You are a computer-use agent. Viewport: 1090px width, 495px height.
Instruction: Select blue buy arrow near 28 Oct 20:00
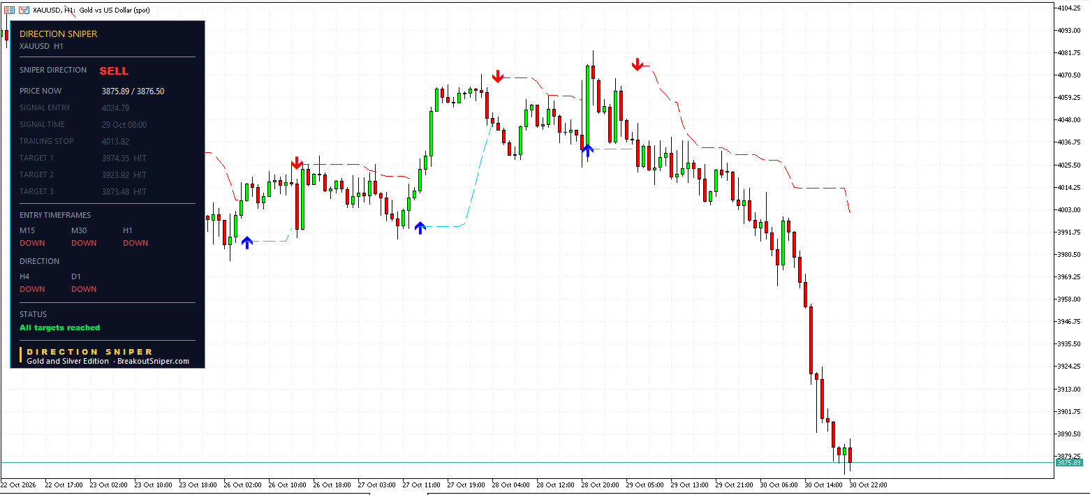tap(587, 149)
